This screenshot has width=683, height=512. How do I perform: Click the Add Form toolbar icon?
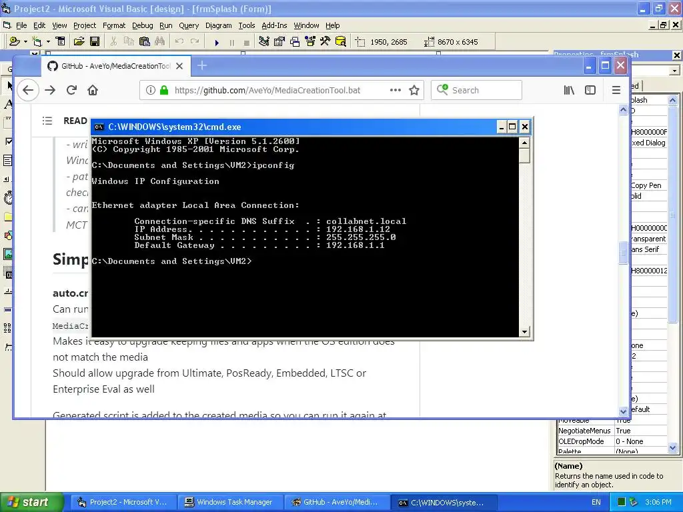tap(37, 42)
